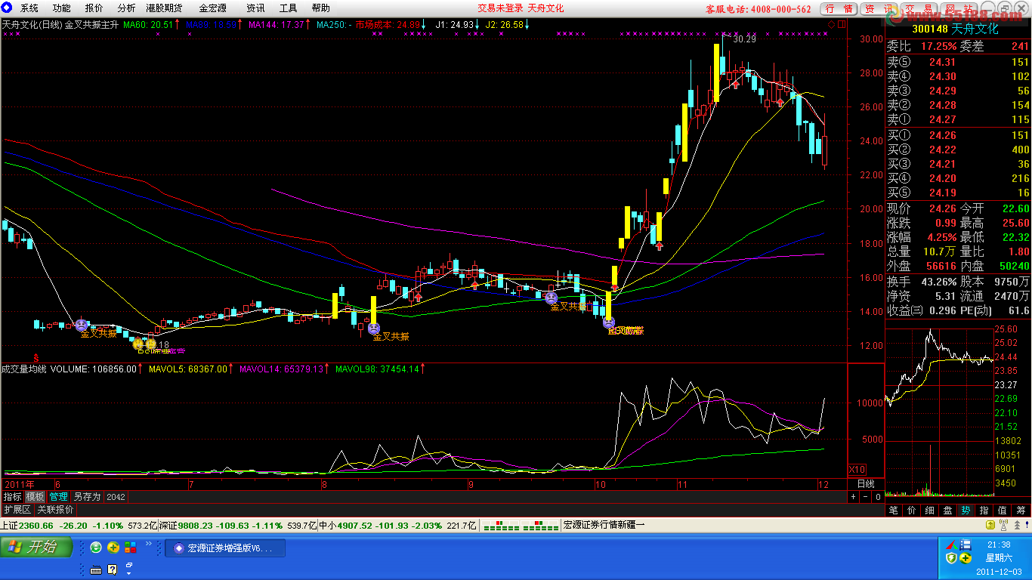Screen dimensions: 1032x580
Task: Click the 宏源证券增强版V6 taskbar button
Action: click(x=225, y=548)
